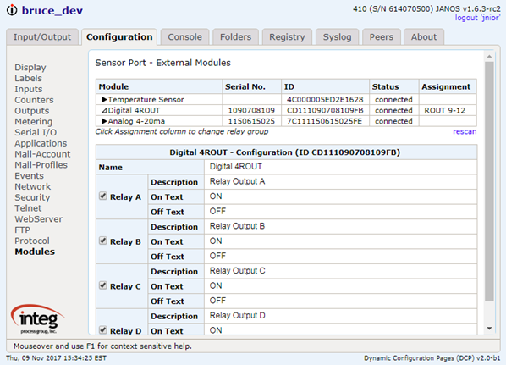Screen dimensions: 506x365
Task: Collapse the Digital 4ROUT module row
Action: 104,110
